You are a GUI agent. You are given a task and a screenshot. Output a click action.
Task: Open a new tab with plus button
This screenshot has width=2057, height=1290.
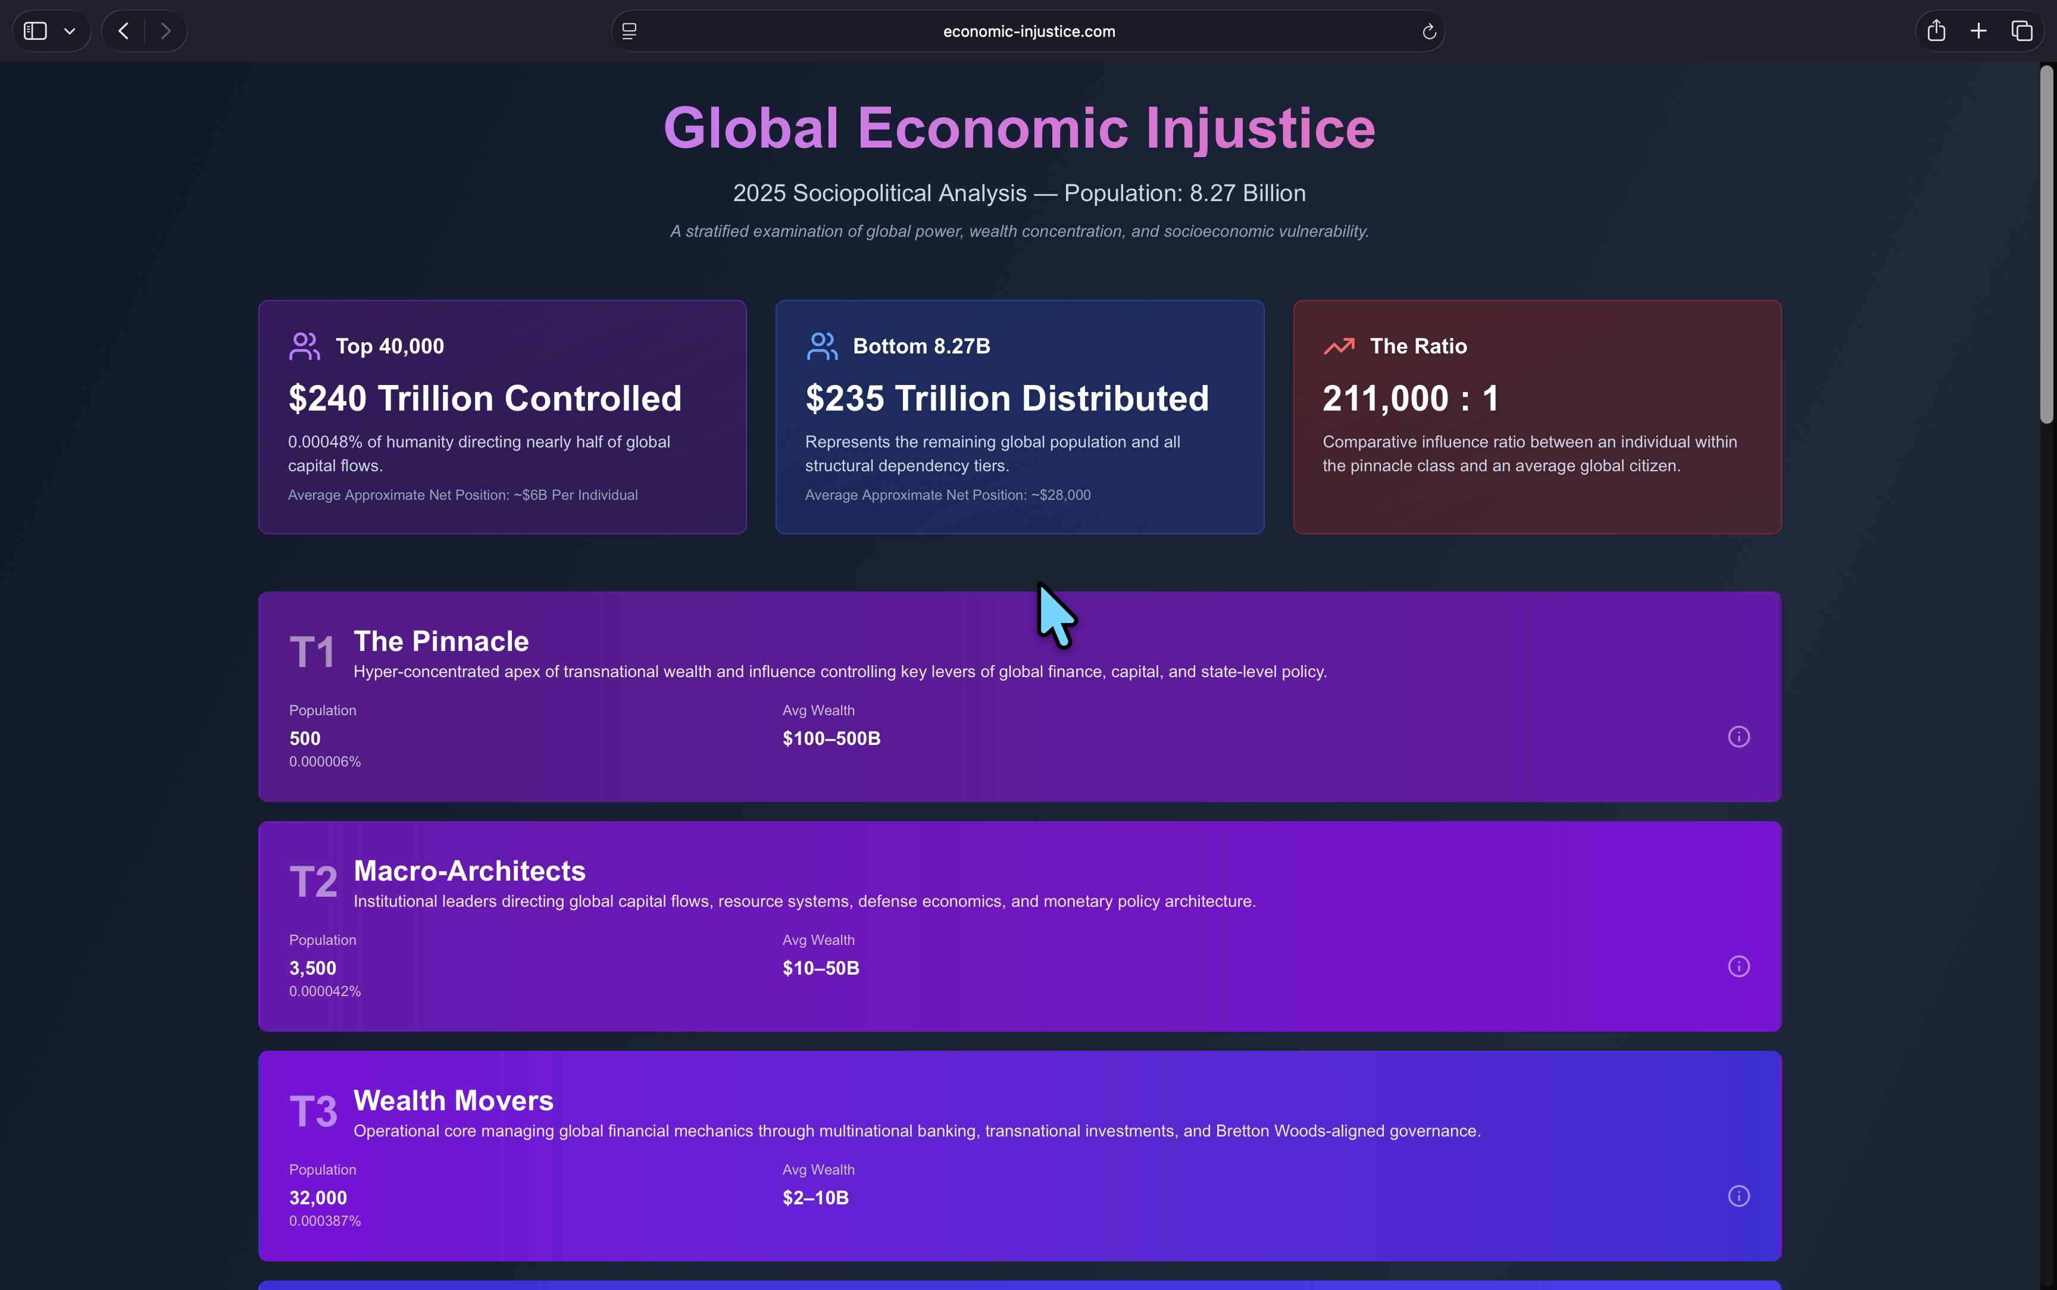pyautogui.click(x=1978, y=32)
